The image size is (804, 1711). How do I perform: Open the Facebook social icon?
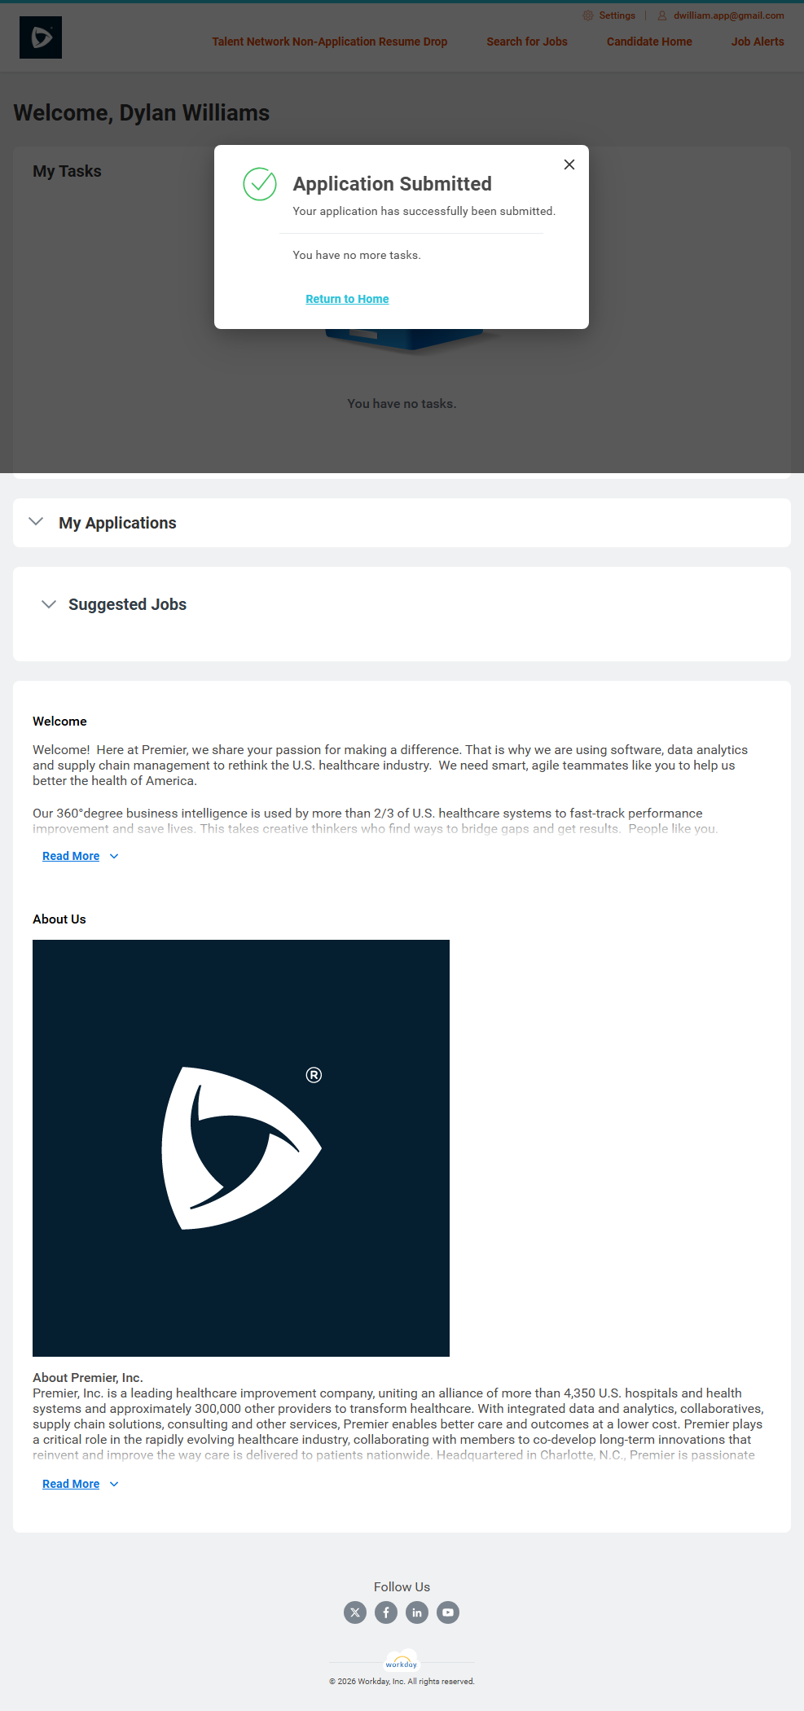coord(386,1612)
